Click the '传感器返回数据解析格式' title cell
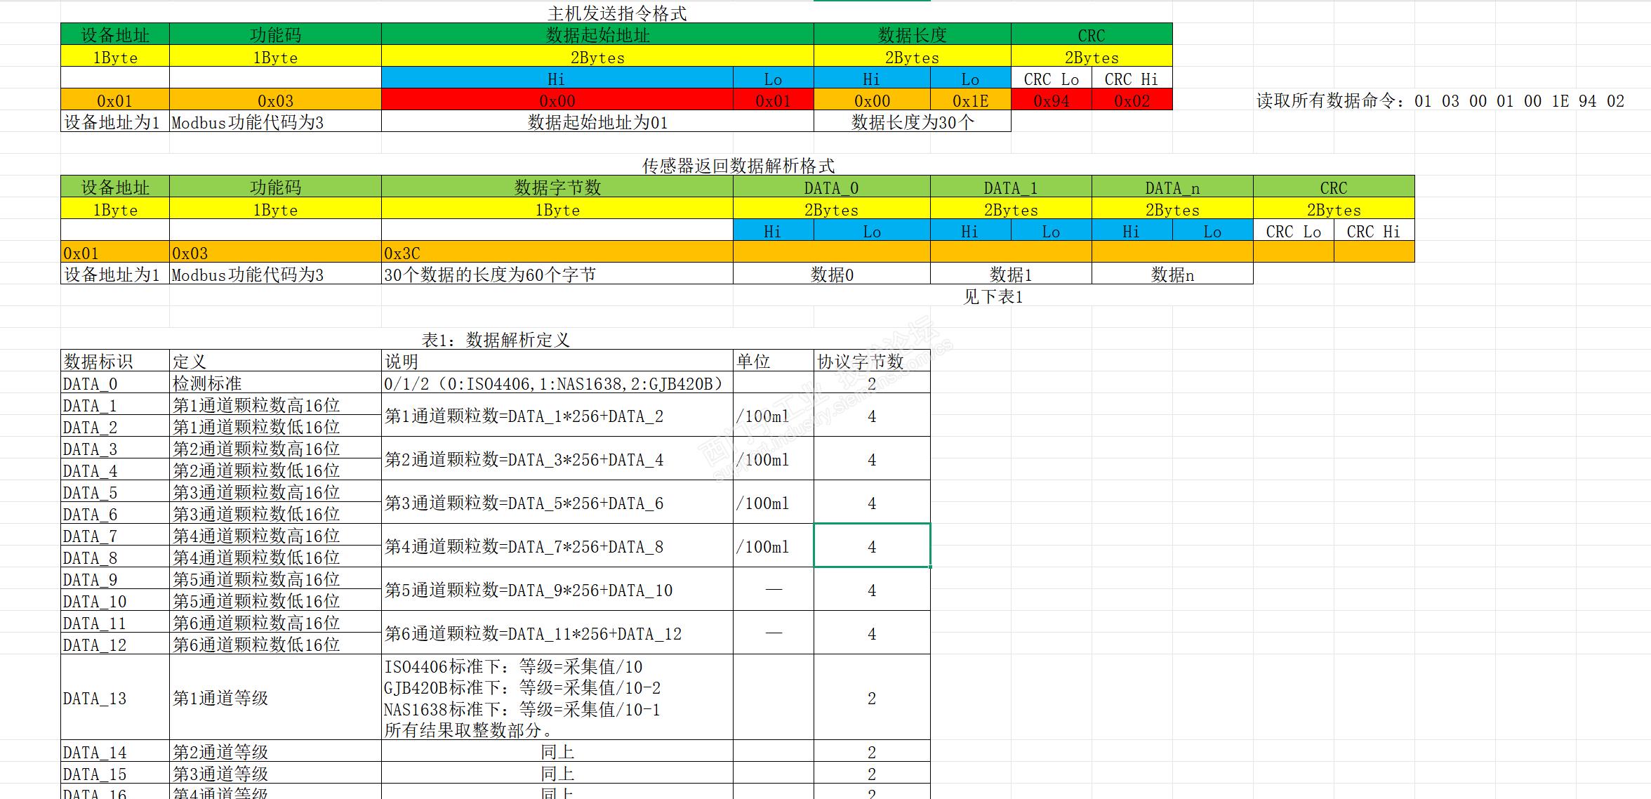 pos(738,166)
